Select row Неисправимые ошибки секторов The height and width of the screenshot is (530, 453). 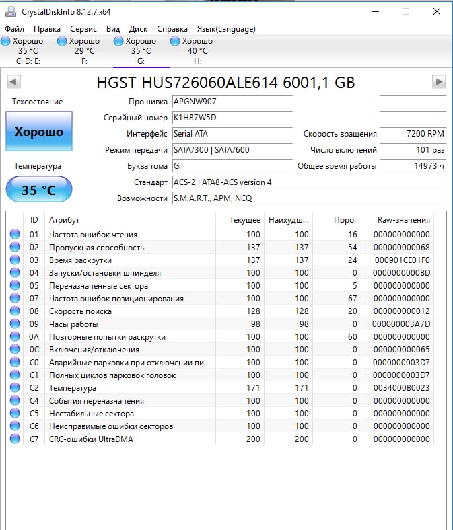tap(220, 426)
